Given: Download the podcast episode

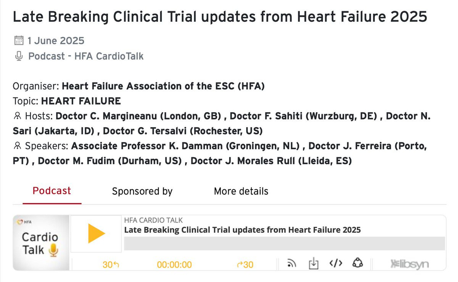Looking at the screenshot, I should (313, 264).
